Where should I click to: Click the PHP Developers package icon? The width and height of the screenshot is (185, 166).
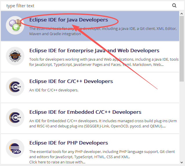click(x=15, y=148)
